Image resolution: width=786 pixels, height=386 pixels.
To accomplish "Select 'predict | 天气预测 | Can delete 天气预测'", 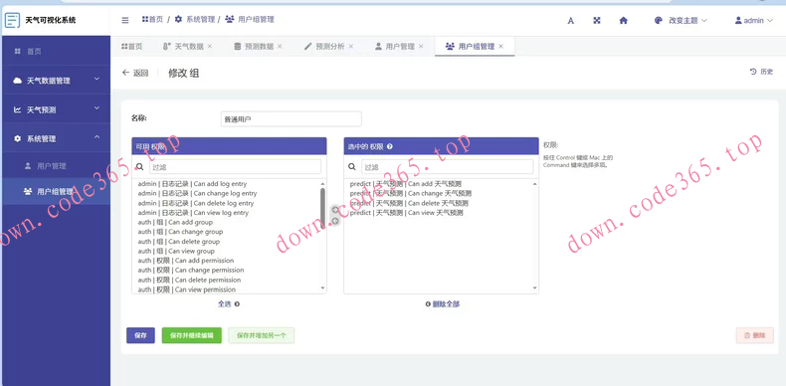I will [x=409, y=203].
